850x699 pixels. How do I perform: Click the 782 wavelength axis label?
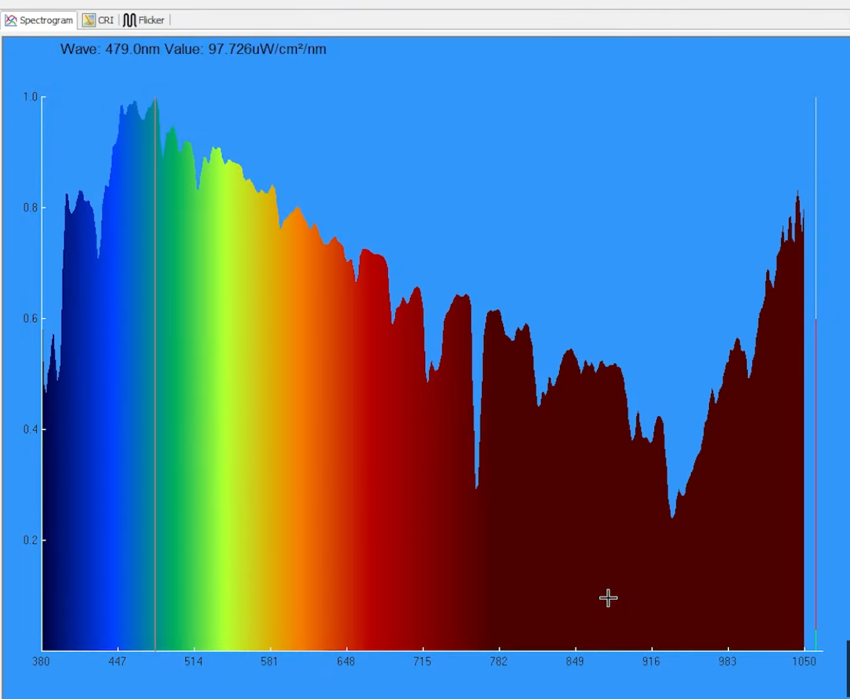(499, 661)
